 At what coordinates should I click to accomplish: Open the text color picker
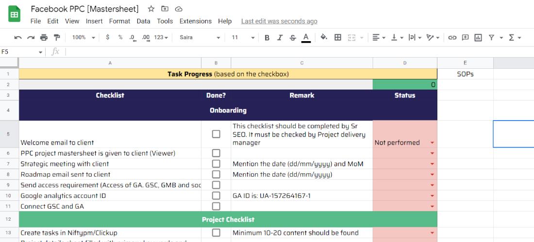point(306,38)
